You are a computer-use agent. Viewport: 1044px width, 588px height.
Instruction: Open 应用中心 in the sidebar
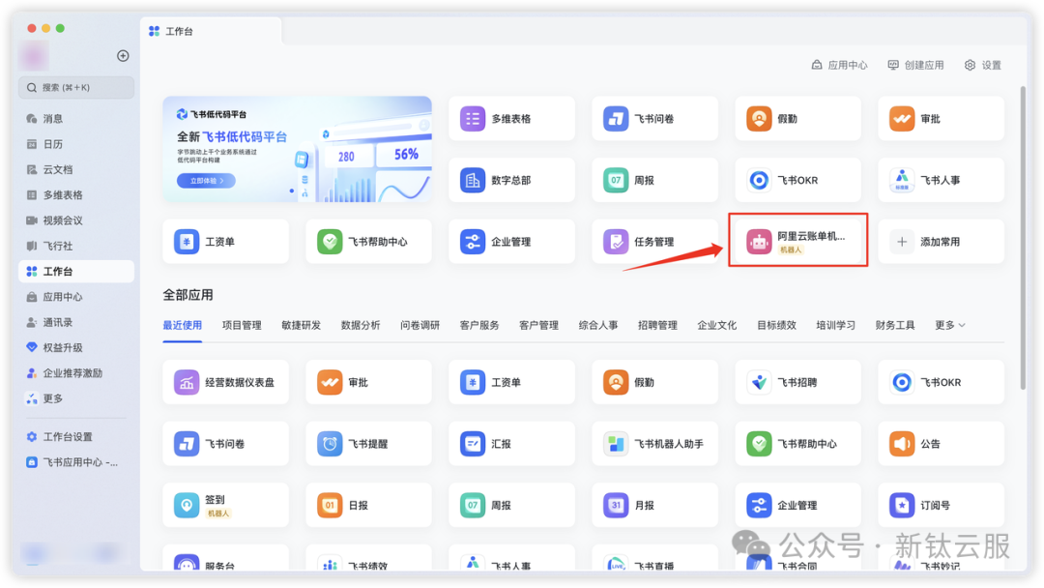[x=76, y=297]
